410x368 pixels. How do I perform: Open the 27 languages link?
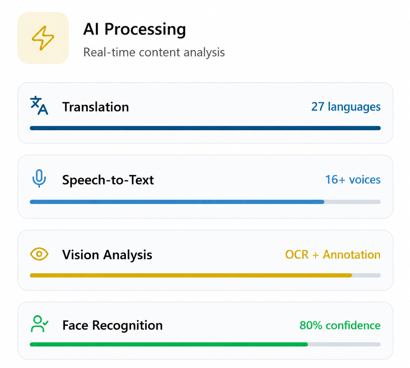tap(346, 107)
